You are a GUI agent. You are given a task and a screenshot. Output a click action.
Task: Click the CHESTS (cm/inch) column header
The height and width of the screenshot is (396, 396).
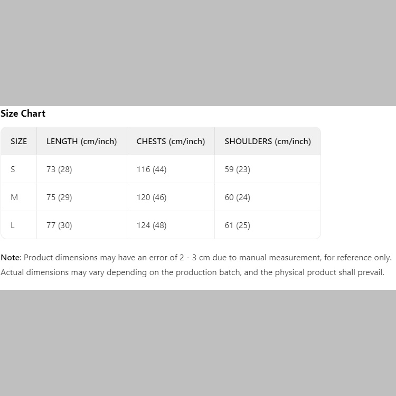coord(171,142)
